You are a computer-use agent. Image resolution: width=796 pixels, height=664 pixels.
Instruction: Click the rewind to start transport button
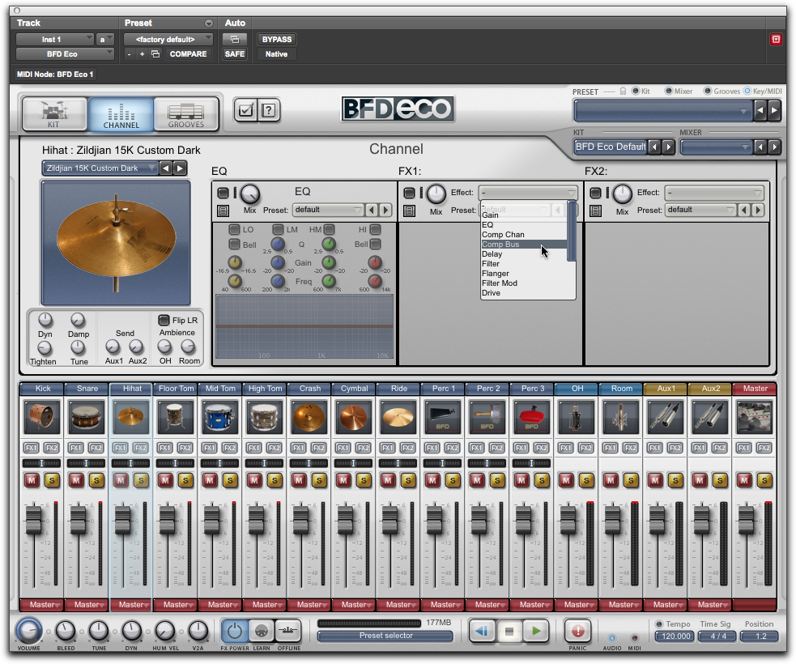tap(482, 631)
